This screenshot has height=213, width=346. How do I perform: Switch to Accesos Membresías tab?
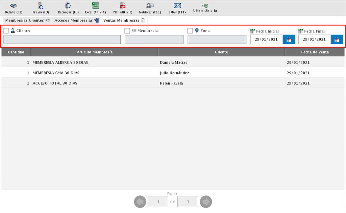(76, 21)
